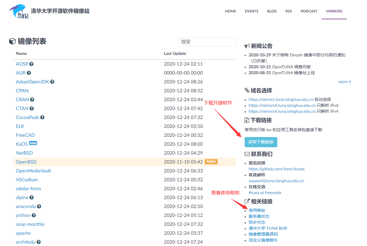The image size is (367, 246).
Task: Open the AdoptOpenJDK mirror link
Action: [x=33, y=82]
